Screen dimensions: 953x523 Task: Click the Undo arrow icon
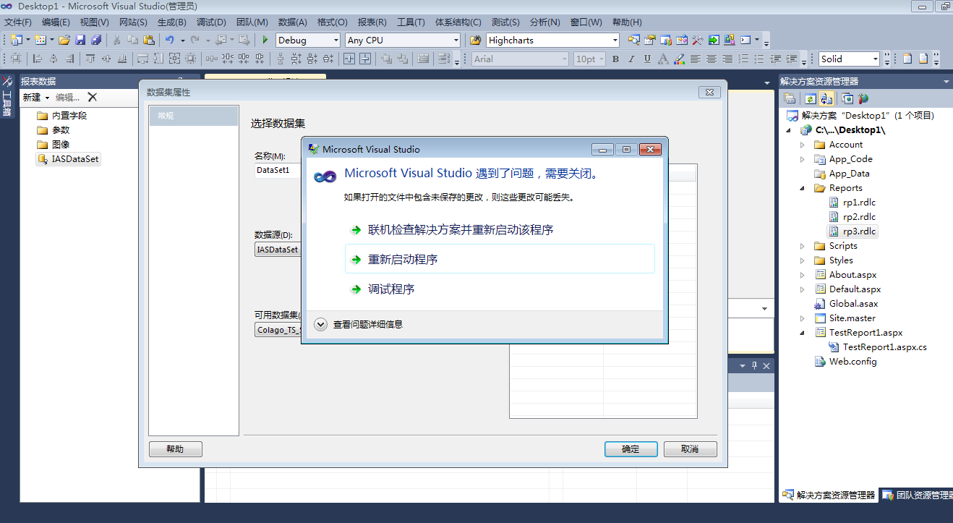tap(169, 41)
